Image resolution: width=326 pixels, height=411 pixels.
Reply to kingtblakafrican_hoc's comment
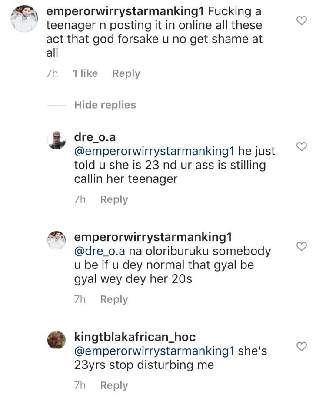coord(114,385)
